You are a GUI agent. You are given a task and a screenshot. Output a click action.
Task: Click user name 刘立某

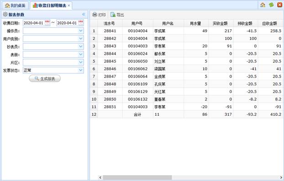[x=160, y=62]
